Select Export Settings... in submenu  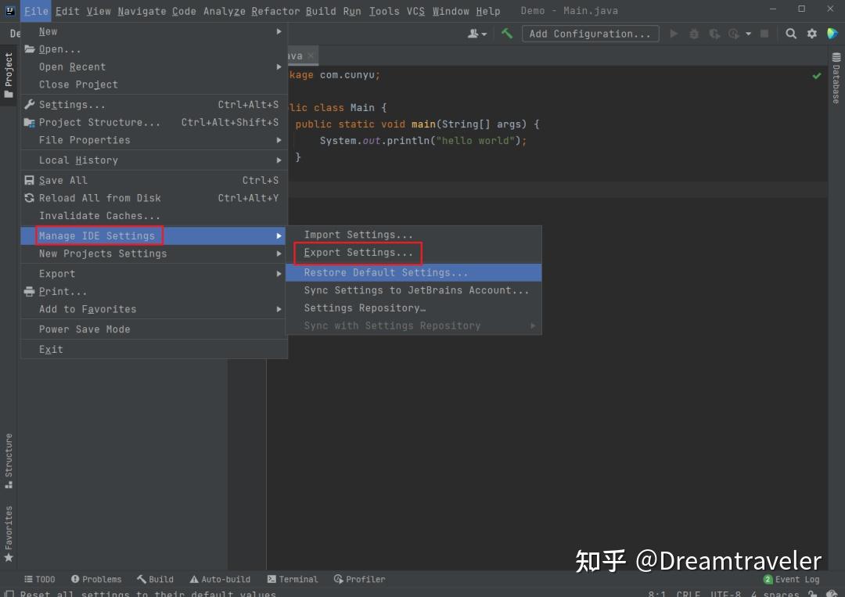413,253
